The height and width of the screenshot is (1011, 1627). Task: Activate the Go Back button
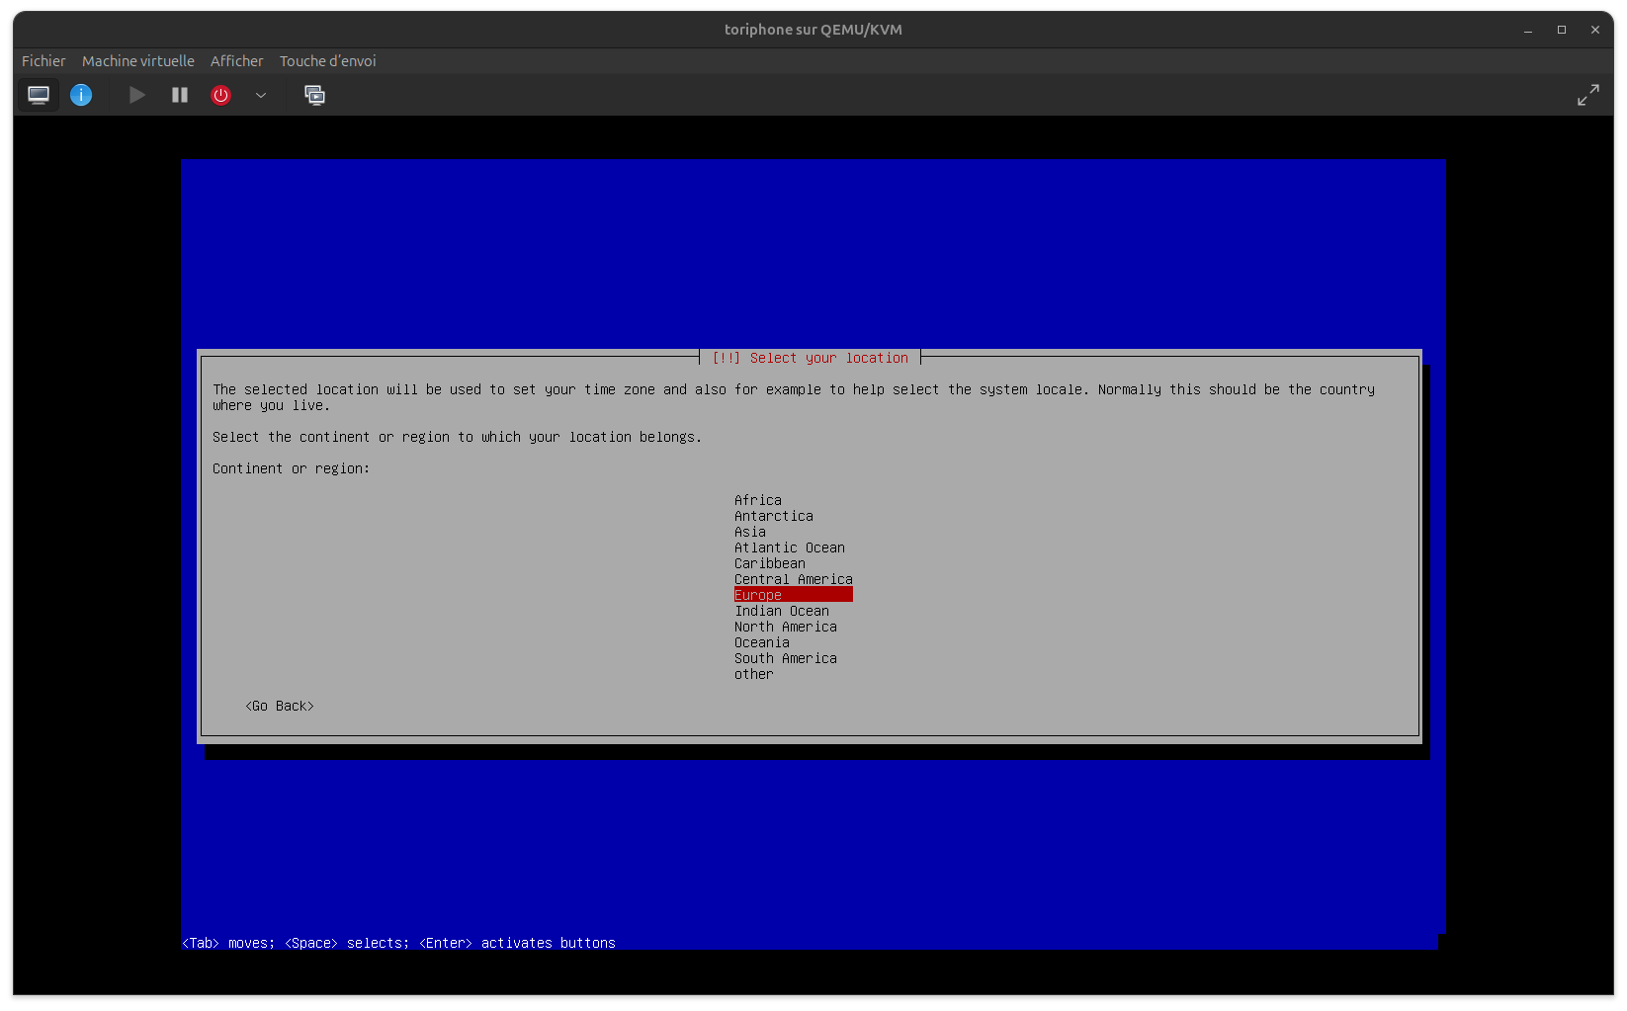point(280,706)
